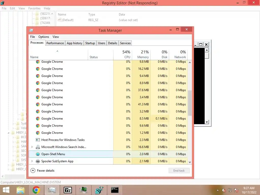The width and height of the screenshot is (260, 195).
Task: Switch to Registry Editor taskbar icon
Action: click(99, 190)
